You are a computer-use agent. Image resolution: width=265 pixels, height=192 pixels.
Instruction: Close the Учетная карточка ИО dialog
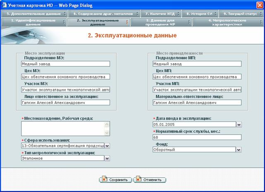pos(260,5)
